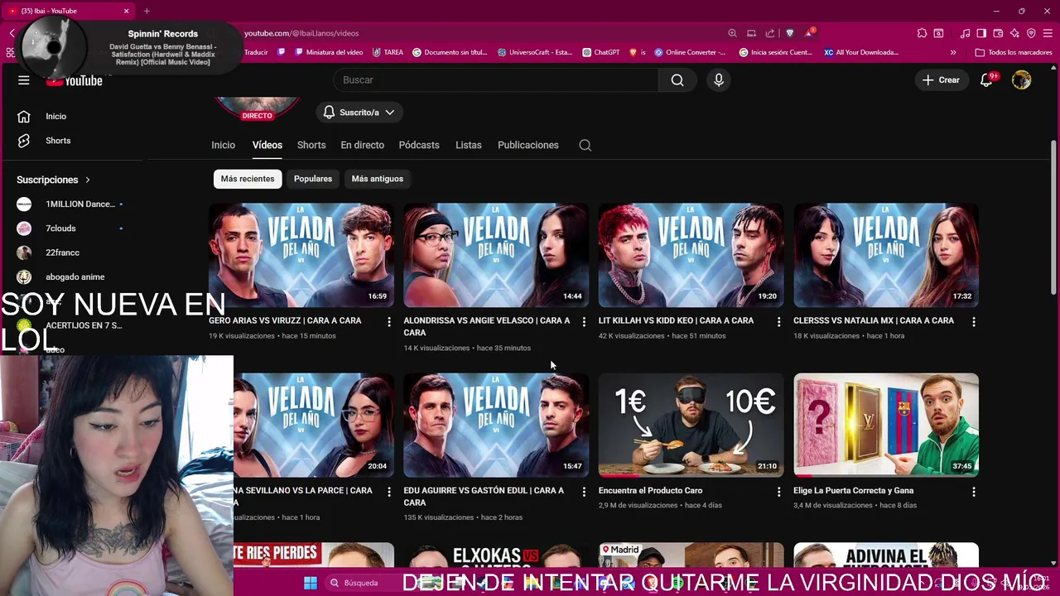Open the ChatGPT bookmark
This screenshot has height=596, width=1060.
coord(601,52)
